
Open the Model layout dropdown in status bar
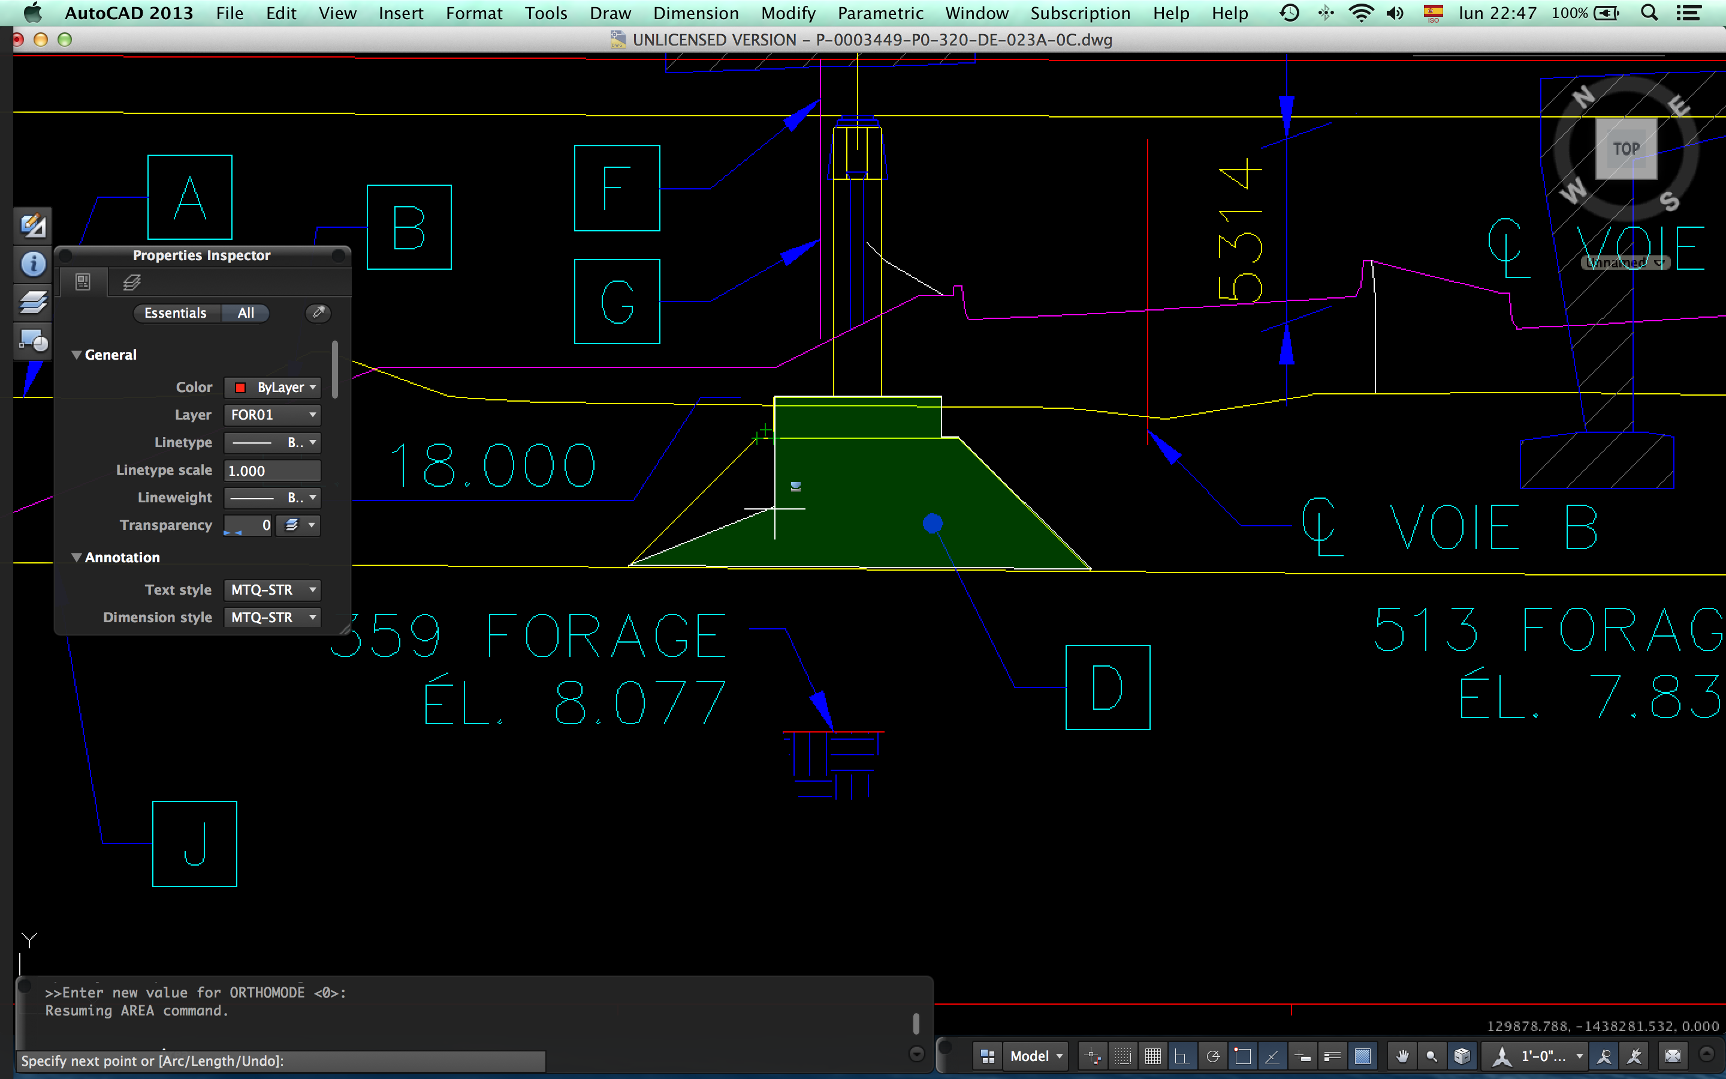coord(1036,1056)
